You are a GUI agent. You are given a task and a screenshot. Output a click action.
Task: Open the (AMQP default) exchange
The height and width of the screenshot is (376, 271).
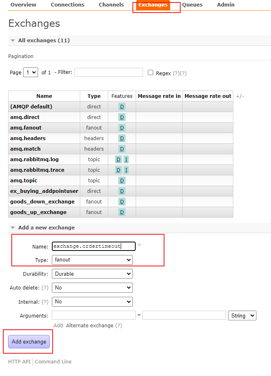coord(31,106)
